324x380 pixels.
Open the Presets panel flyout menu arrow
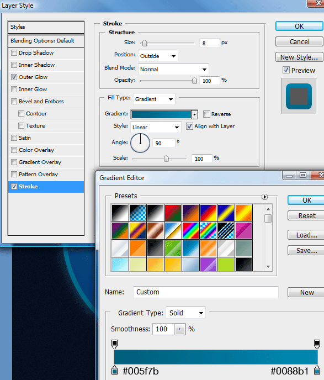[265, 197]
